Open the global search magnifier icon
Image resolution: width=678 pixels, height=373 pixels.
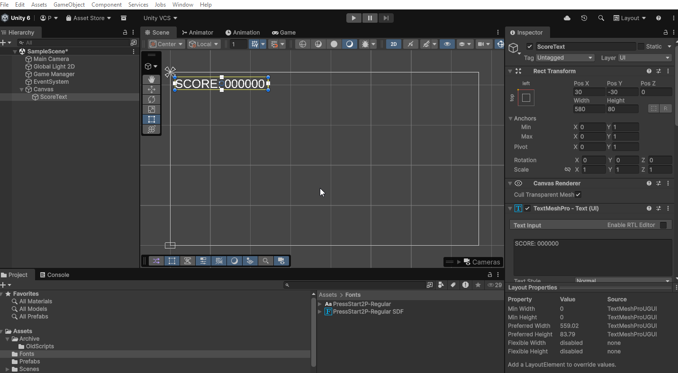pos(601,18)
